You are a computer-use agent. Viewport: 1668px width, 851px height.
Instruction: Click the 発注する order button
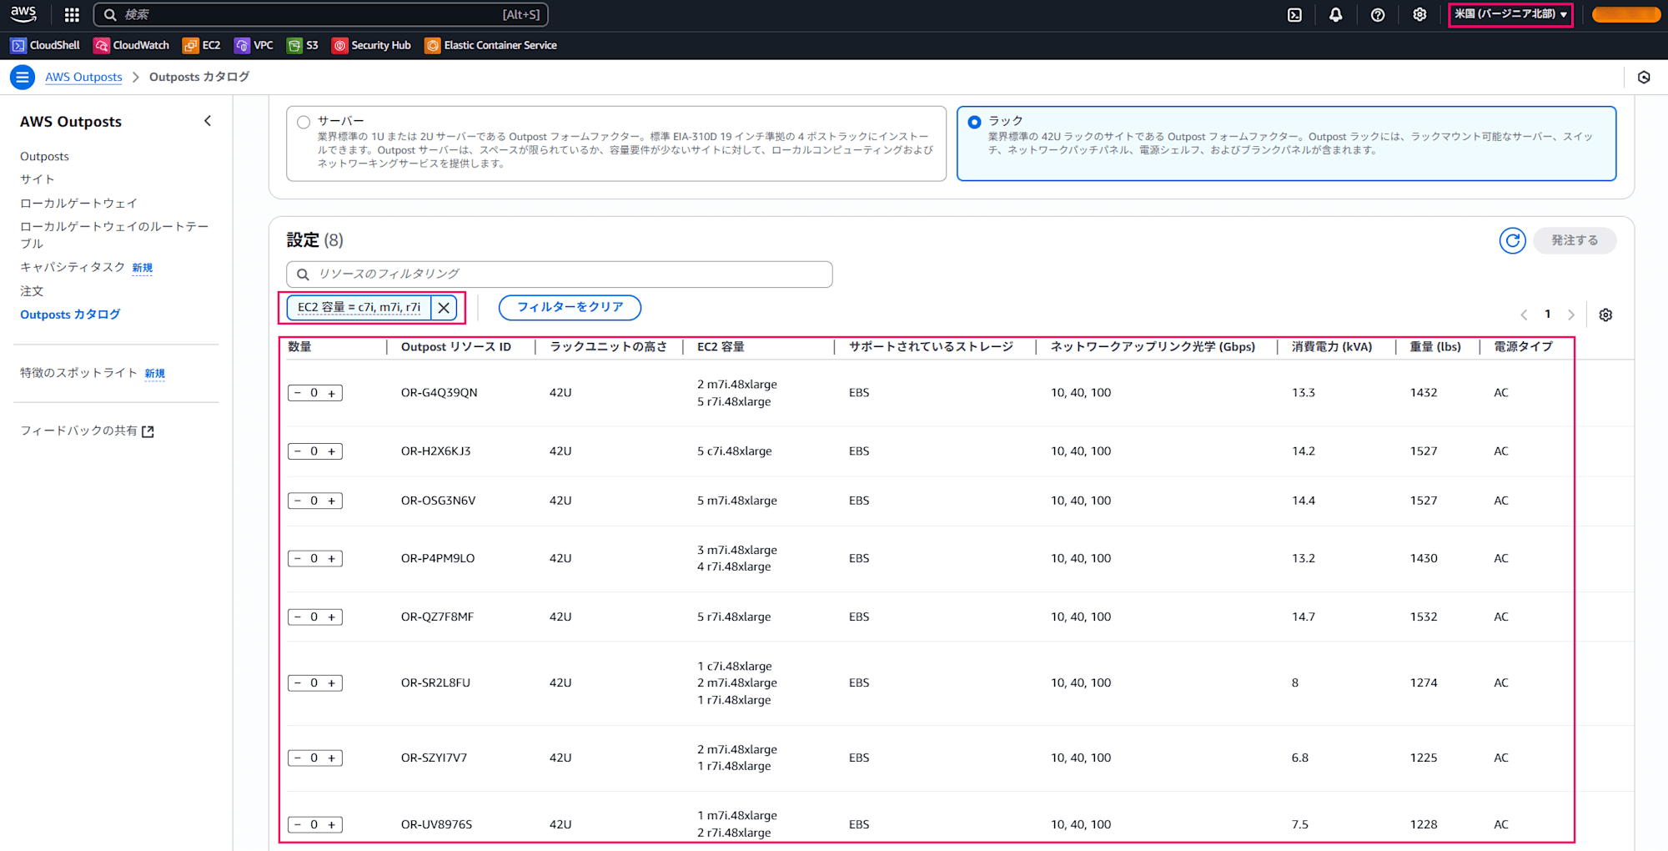coord(1575,240)
